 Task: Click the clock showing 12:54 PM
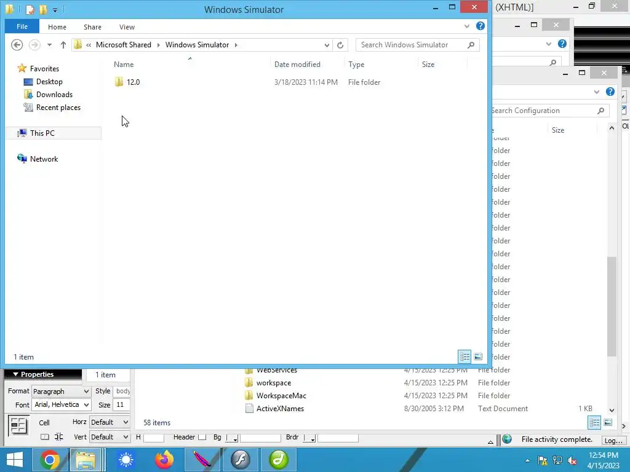click(603, 455)
